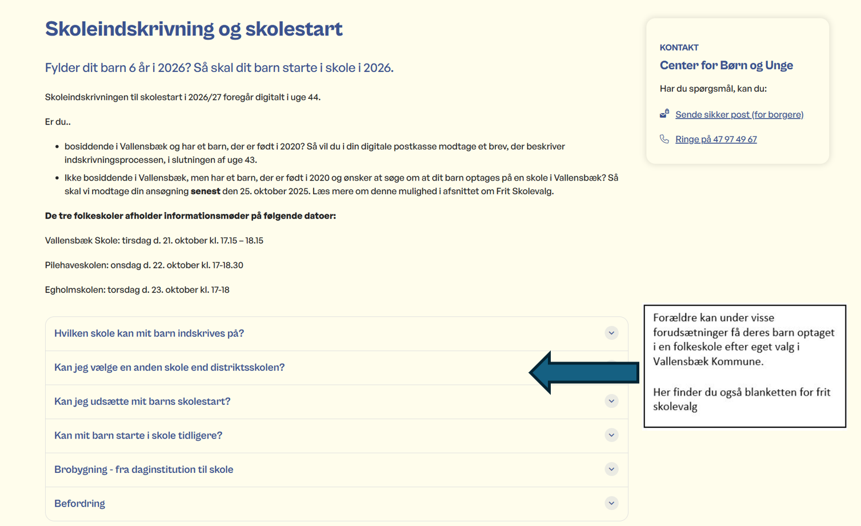
Task: Click the 'Ringe på 47 97 49 67' link
Action: (x=715, y=139)
